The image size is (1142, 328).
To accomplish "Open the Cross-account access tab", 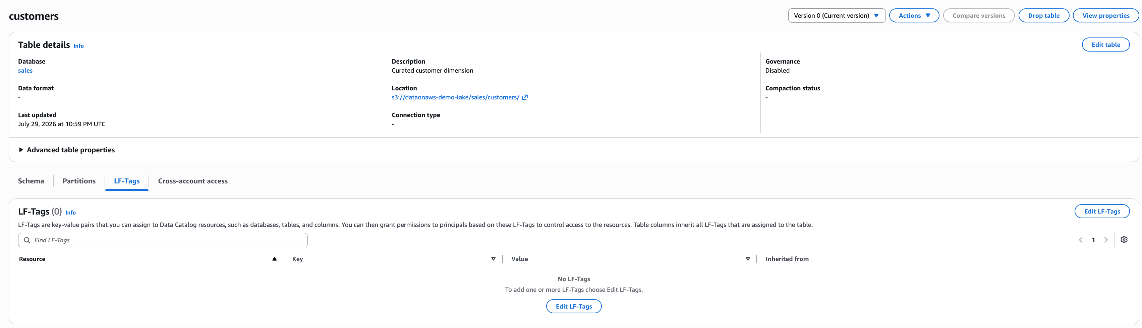I will (193, 181).
